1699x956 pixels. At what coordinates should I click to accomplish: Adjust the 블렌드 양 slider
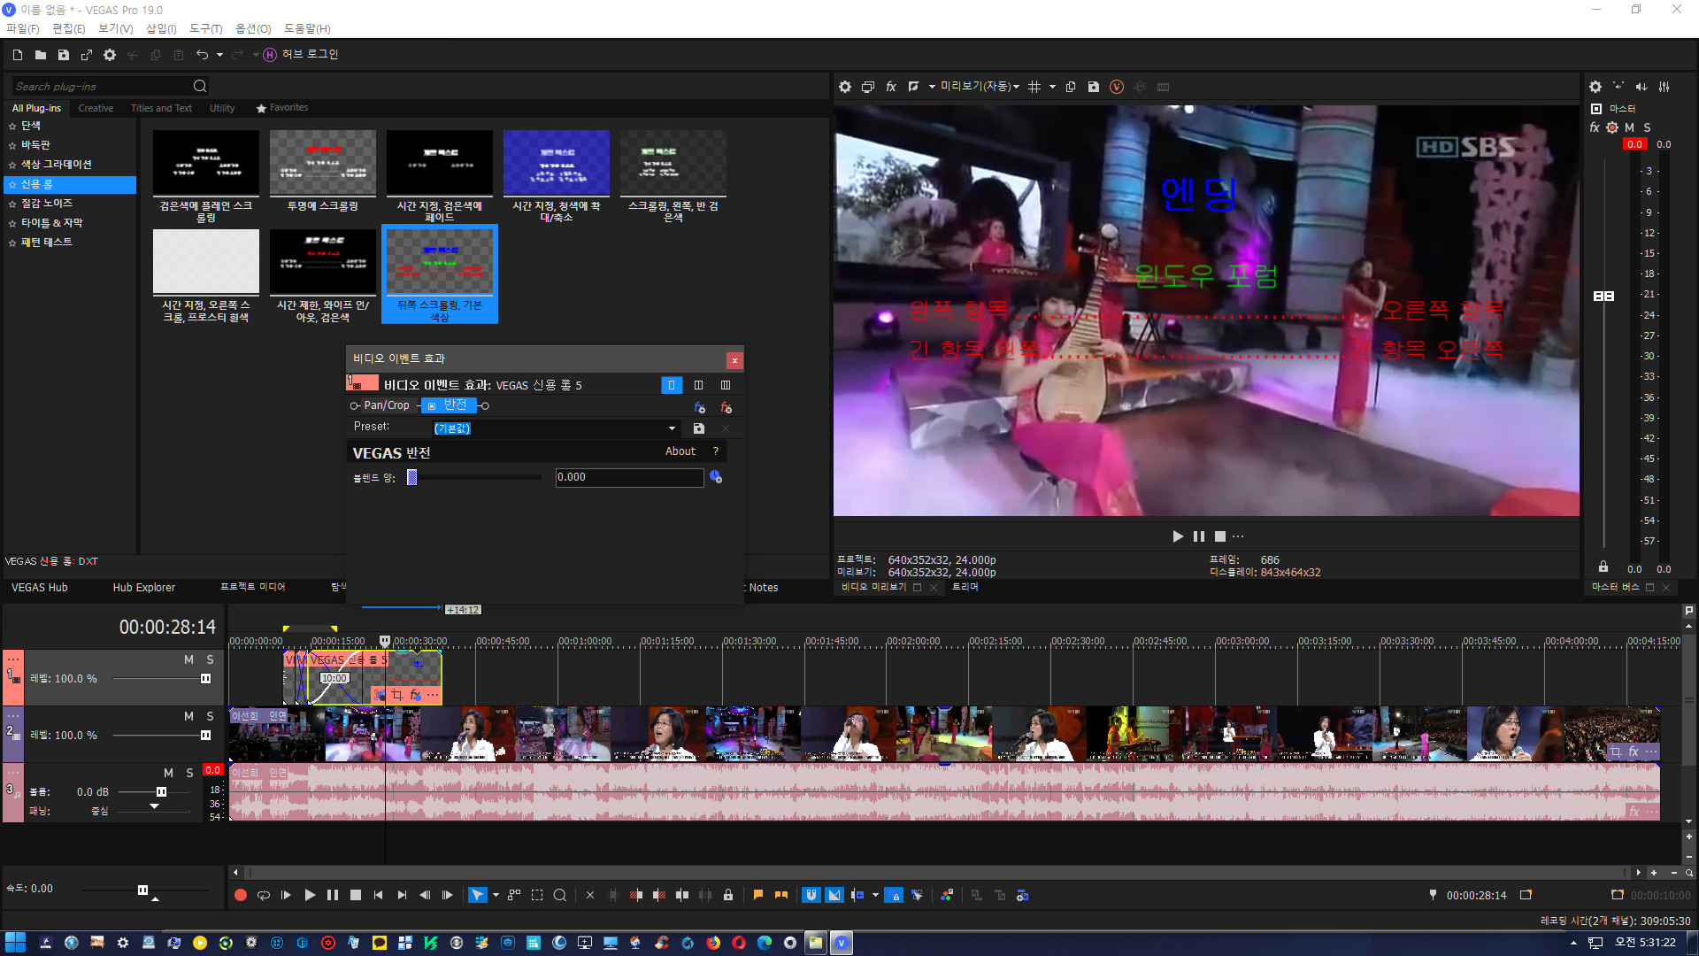411,477
